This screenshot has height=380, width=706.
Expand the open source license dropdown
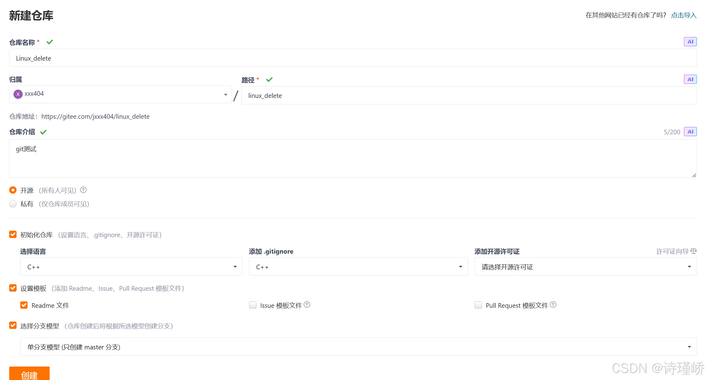pyautogui.click(x=585, y=266)
